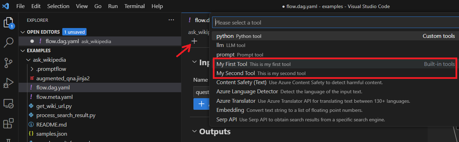Collapse the Outputs section
Image resolution: width=459 pixels, height=142 pixels.
coord(194,131)
